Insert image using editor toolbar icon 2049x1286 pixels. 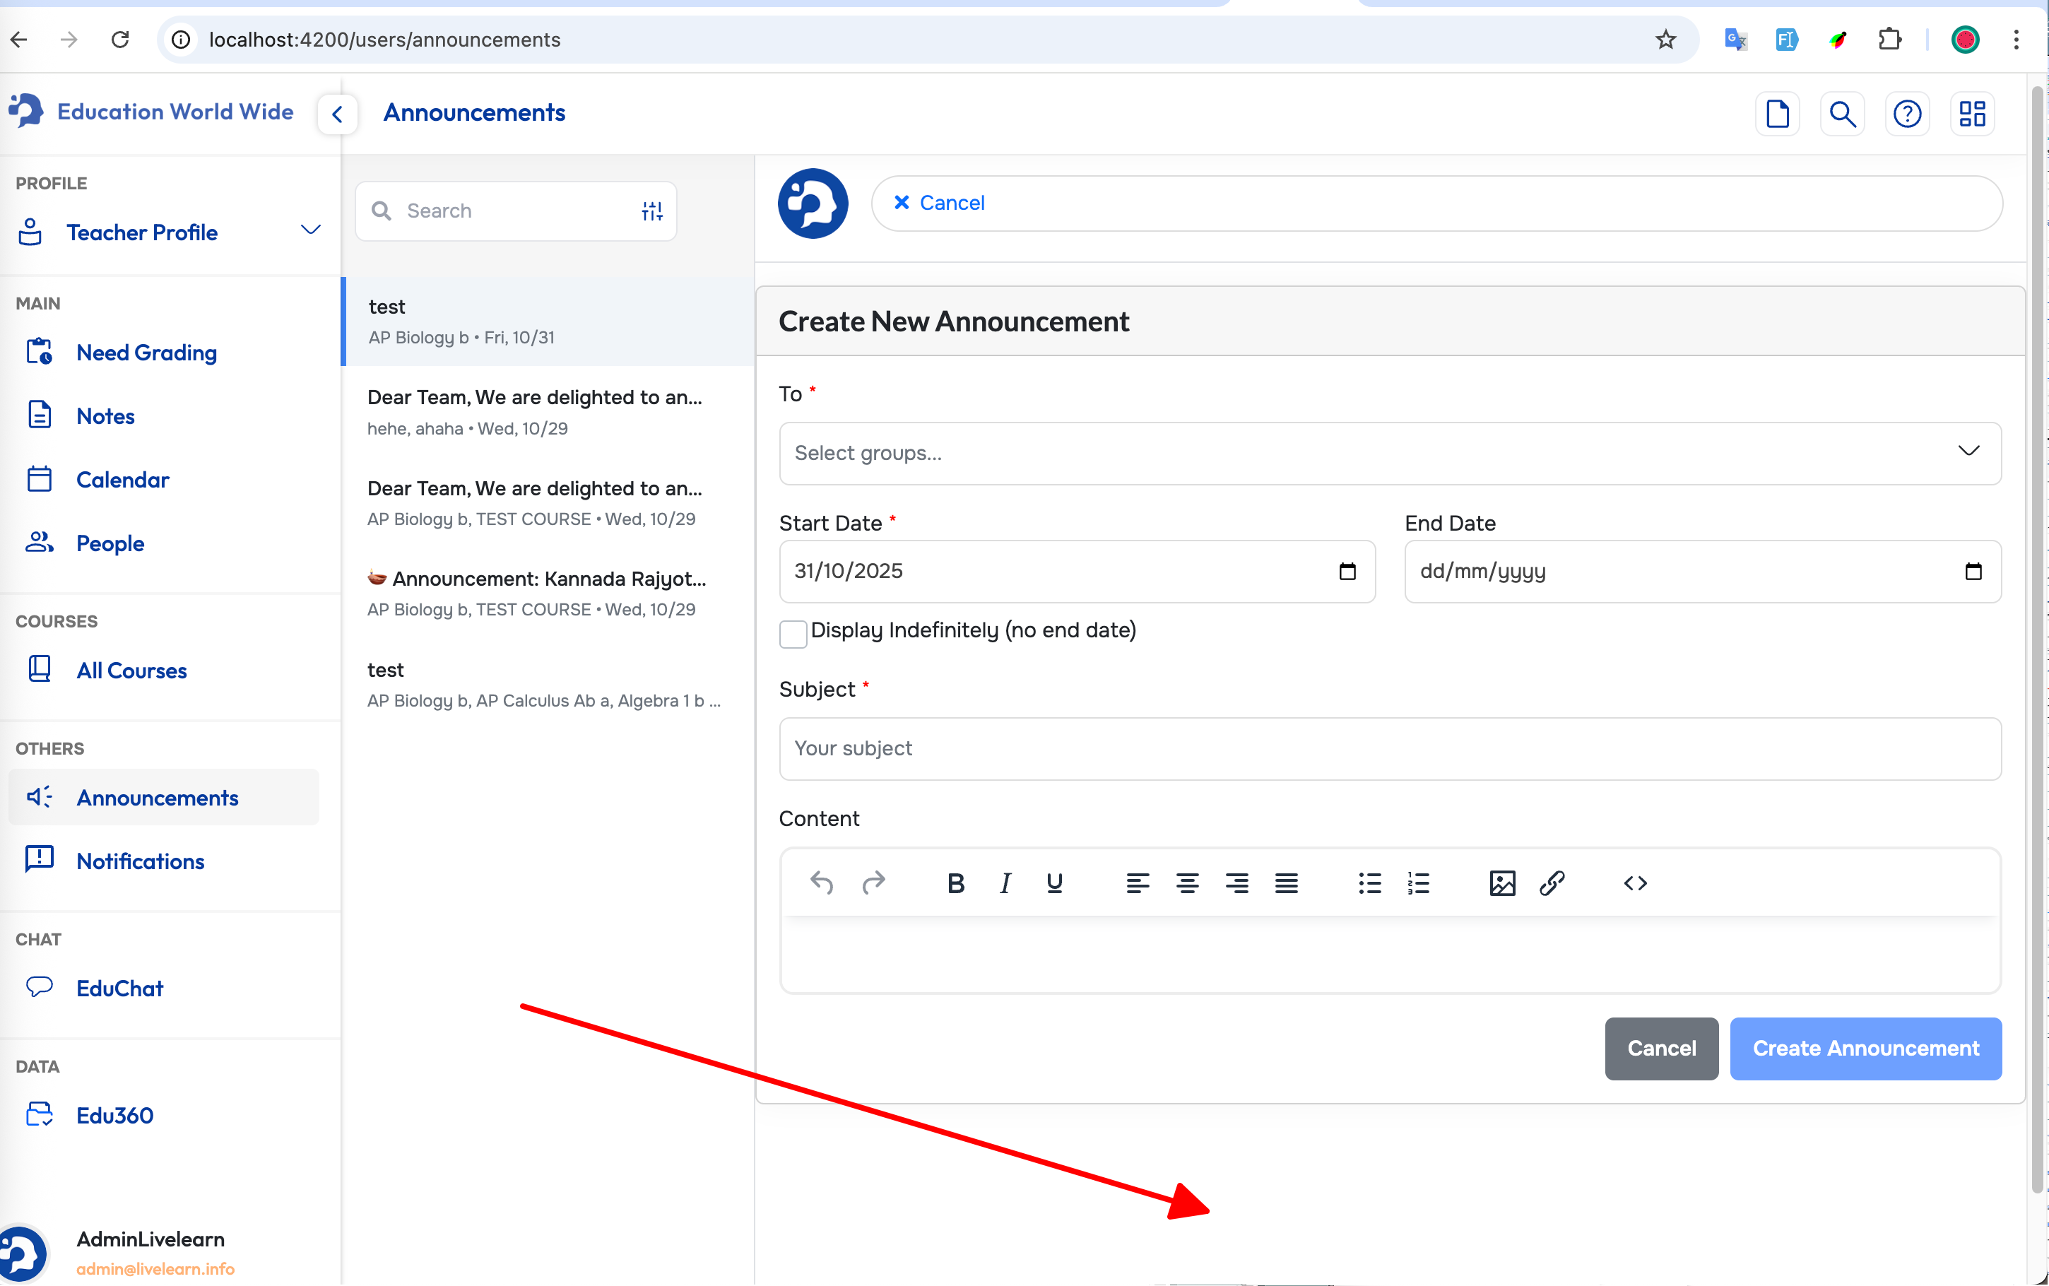(x=1501, y=883)
